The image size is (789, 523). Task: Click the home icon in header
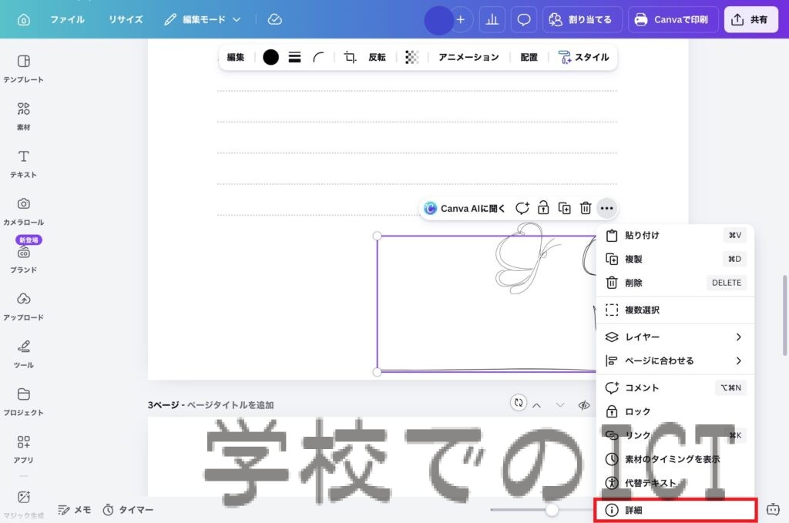(24, 19)
